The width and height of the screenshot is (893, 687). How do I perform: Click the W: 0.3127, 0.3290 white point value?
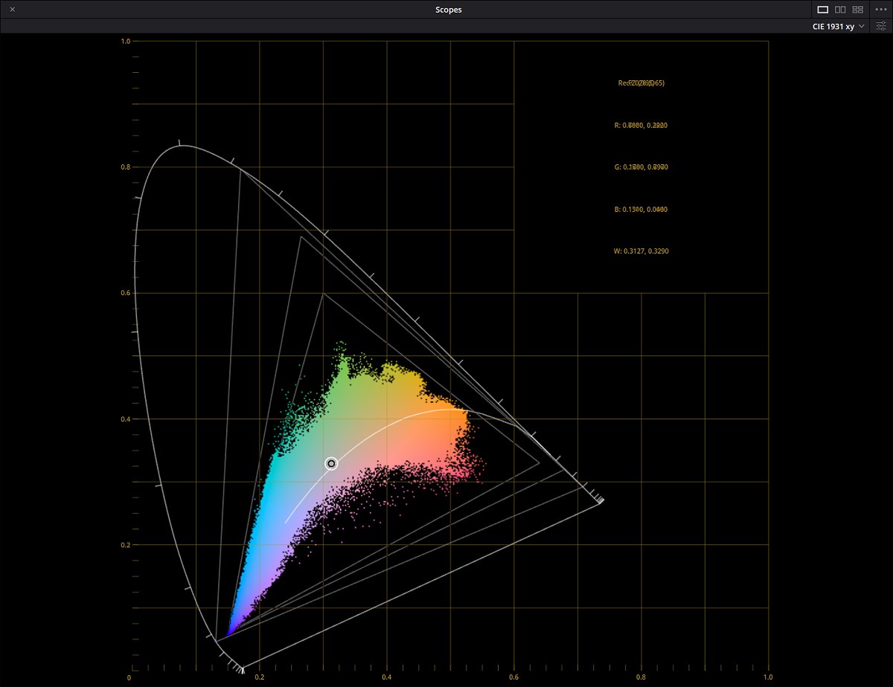[641, 251]
